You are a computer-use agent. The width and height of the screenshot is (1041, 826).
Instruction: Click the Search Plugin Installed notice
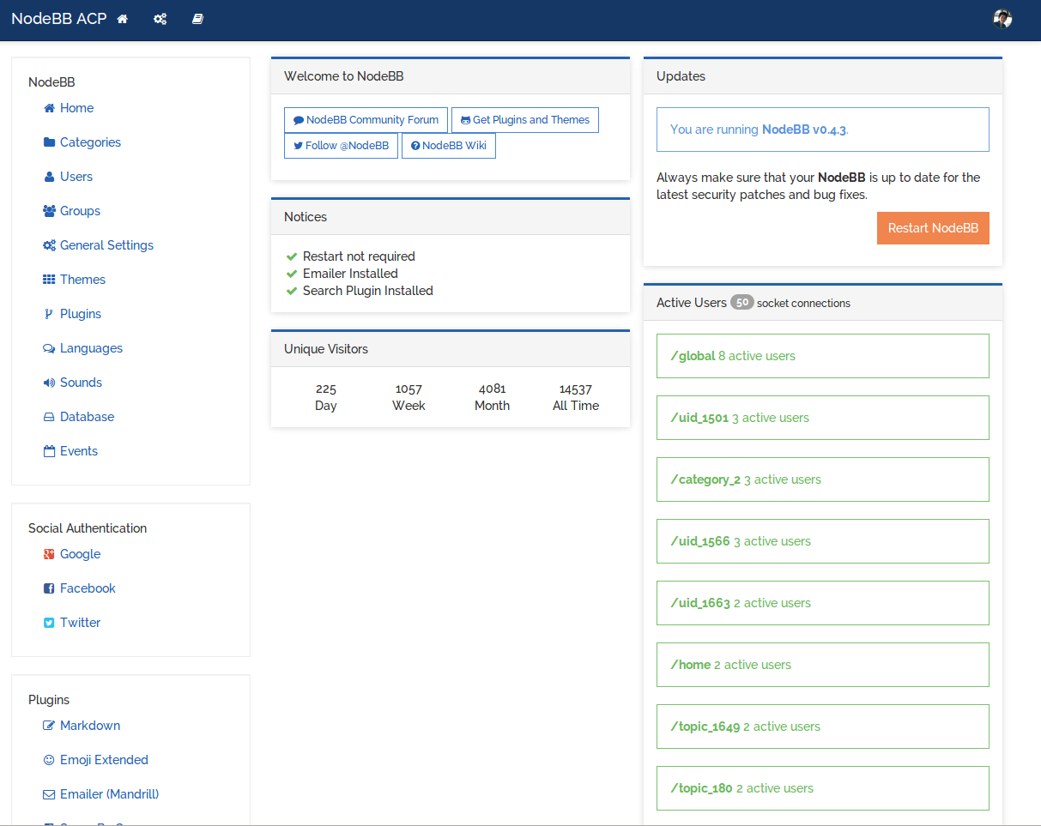(x=368, y=291)
